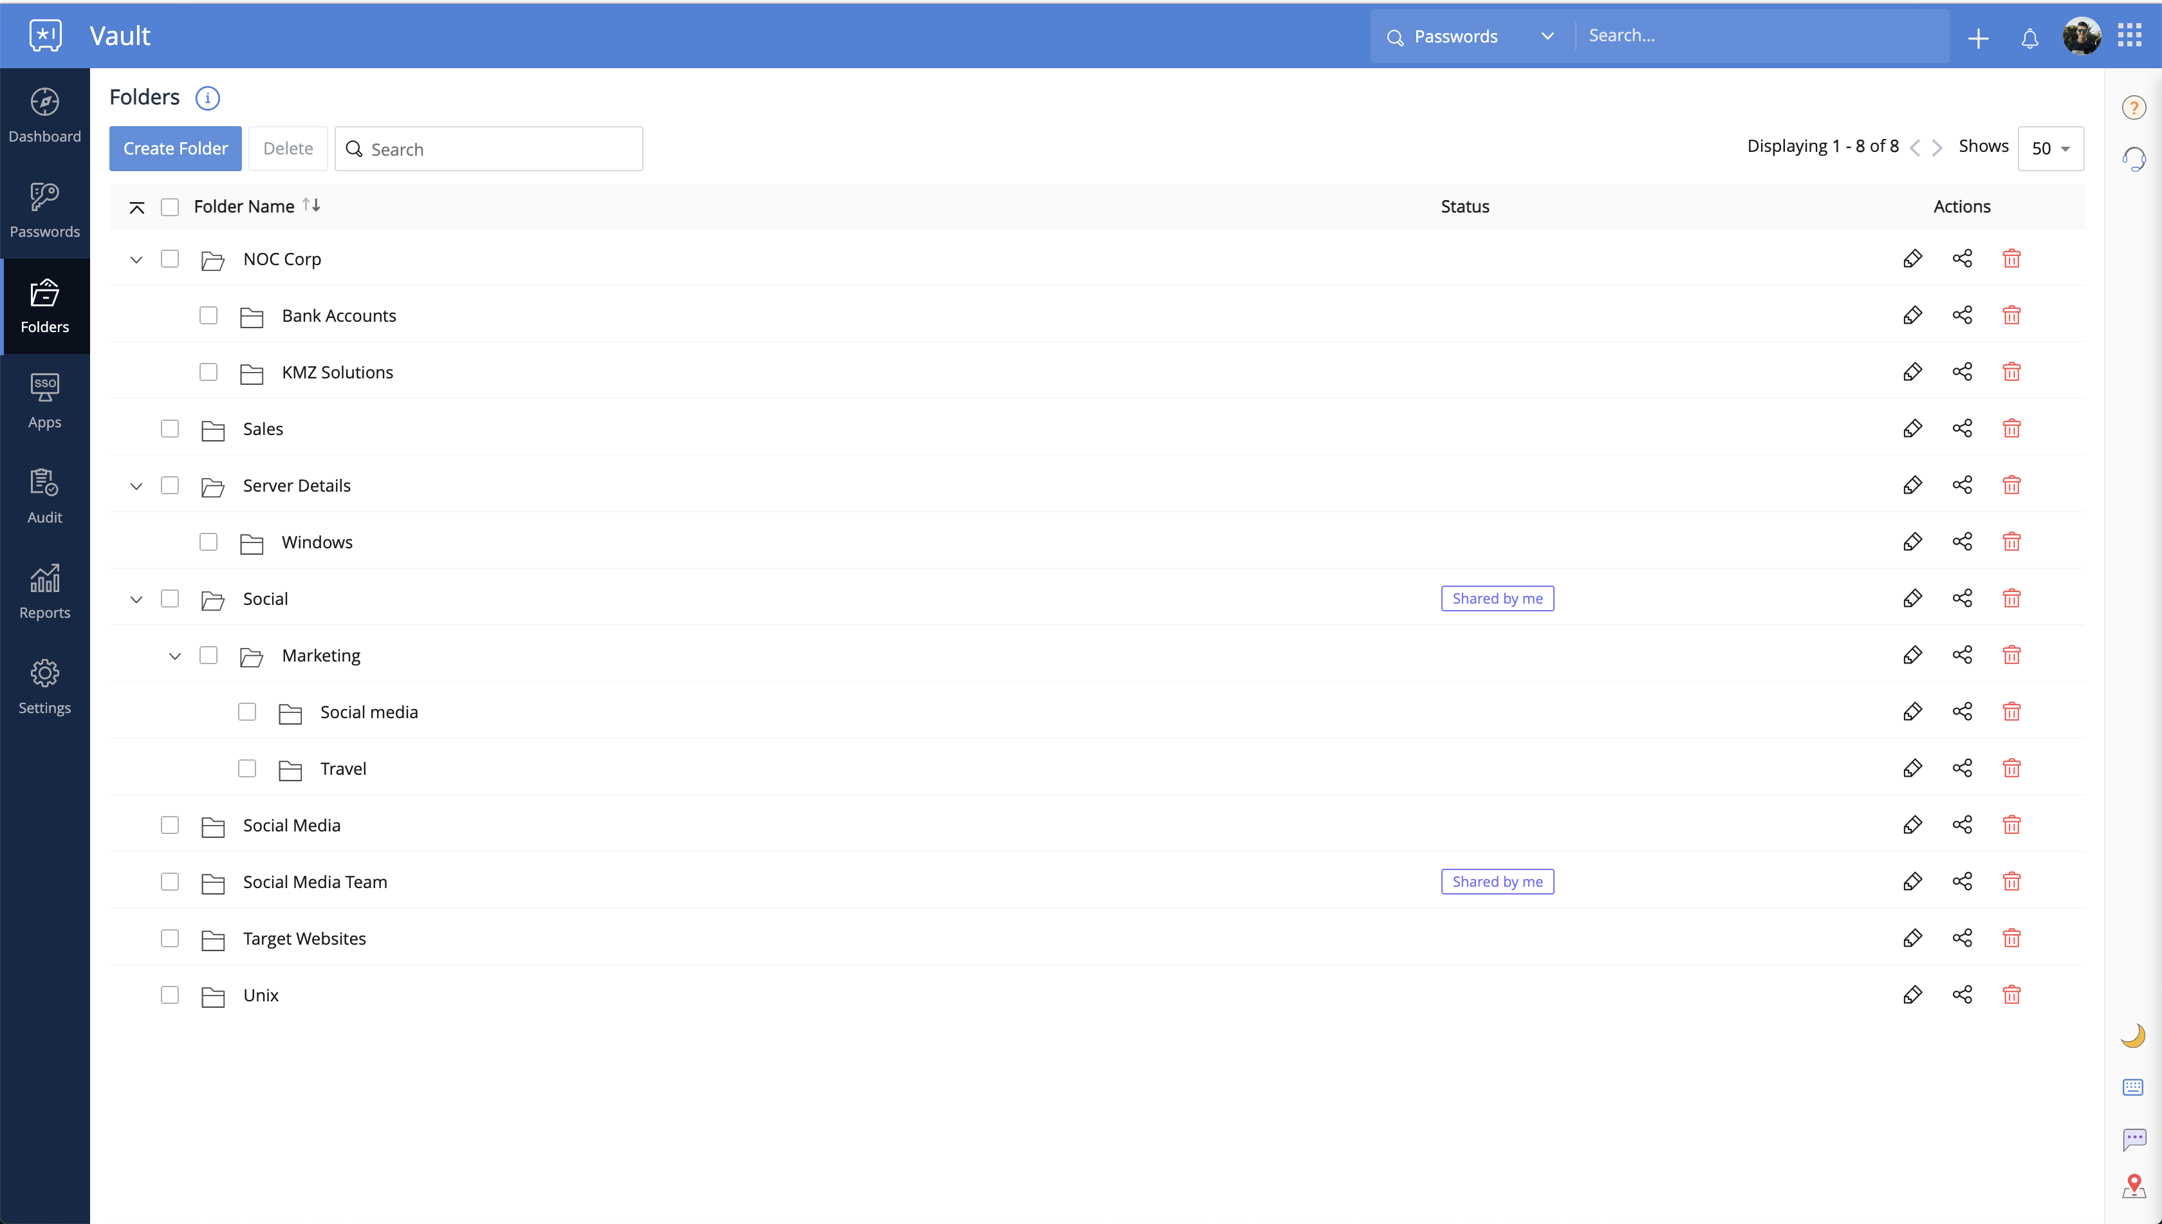2162x1224 pixels.
Task: Click the Create Folder button
Action: 175,148
